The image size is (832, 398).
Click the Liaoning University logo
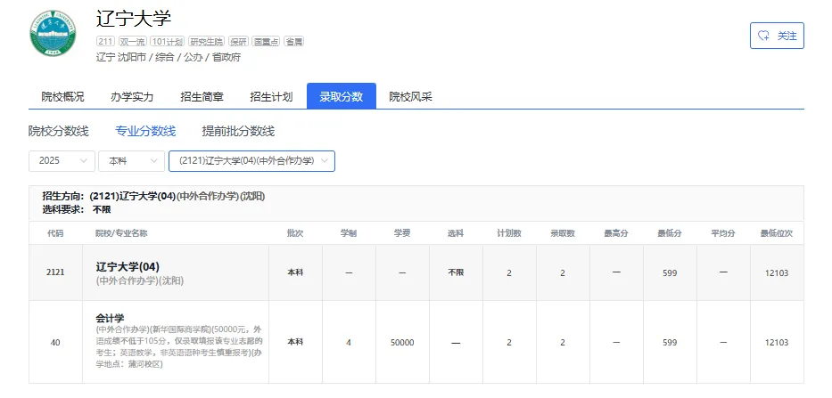pyautogui.click(x=53, y=34)
